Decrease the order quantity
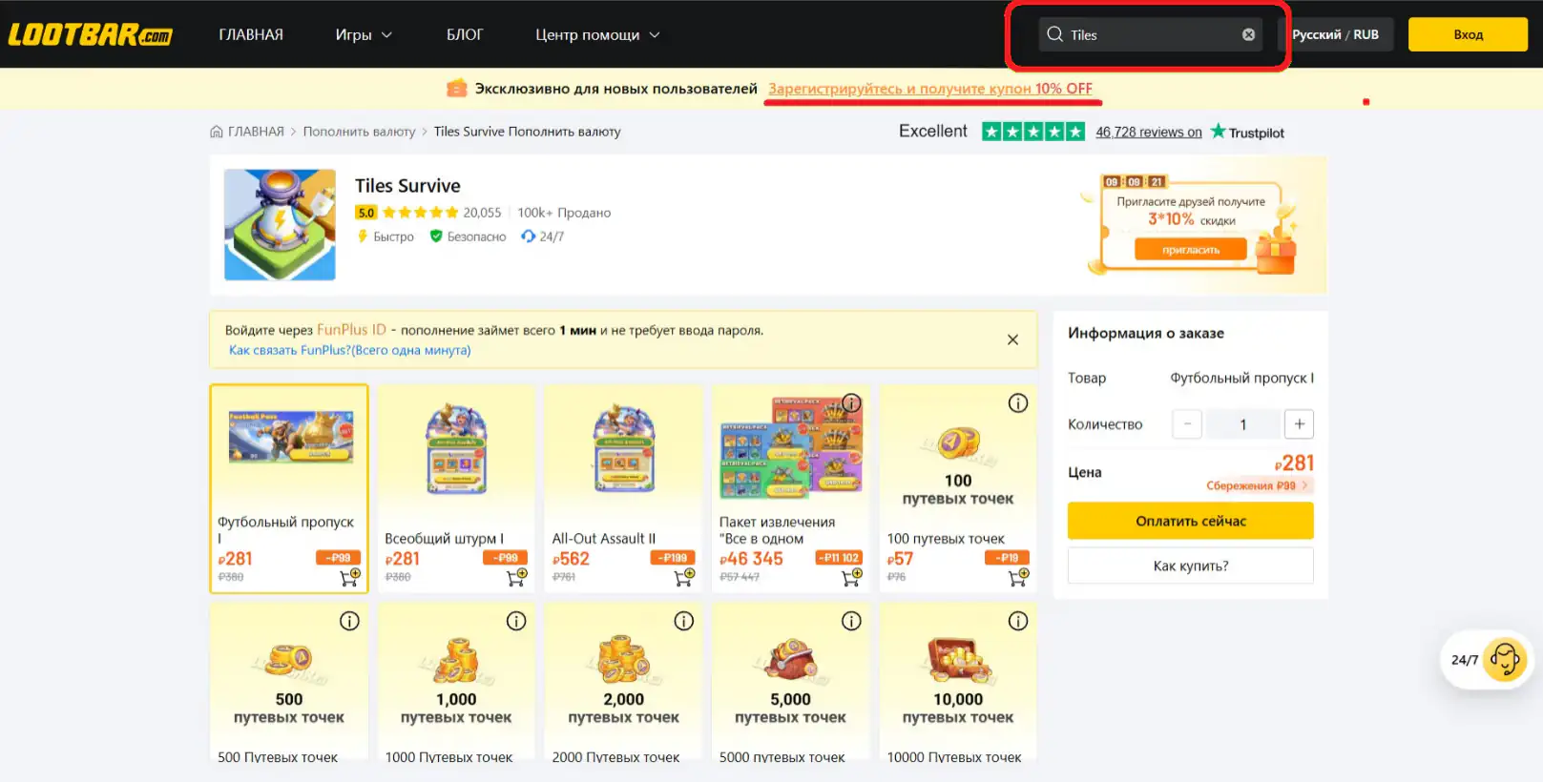This screenshot has height=782, width=1543. [1187, 424]
